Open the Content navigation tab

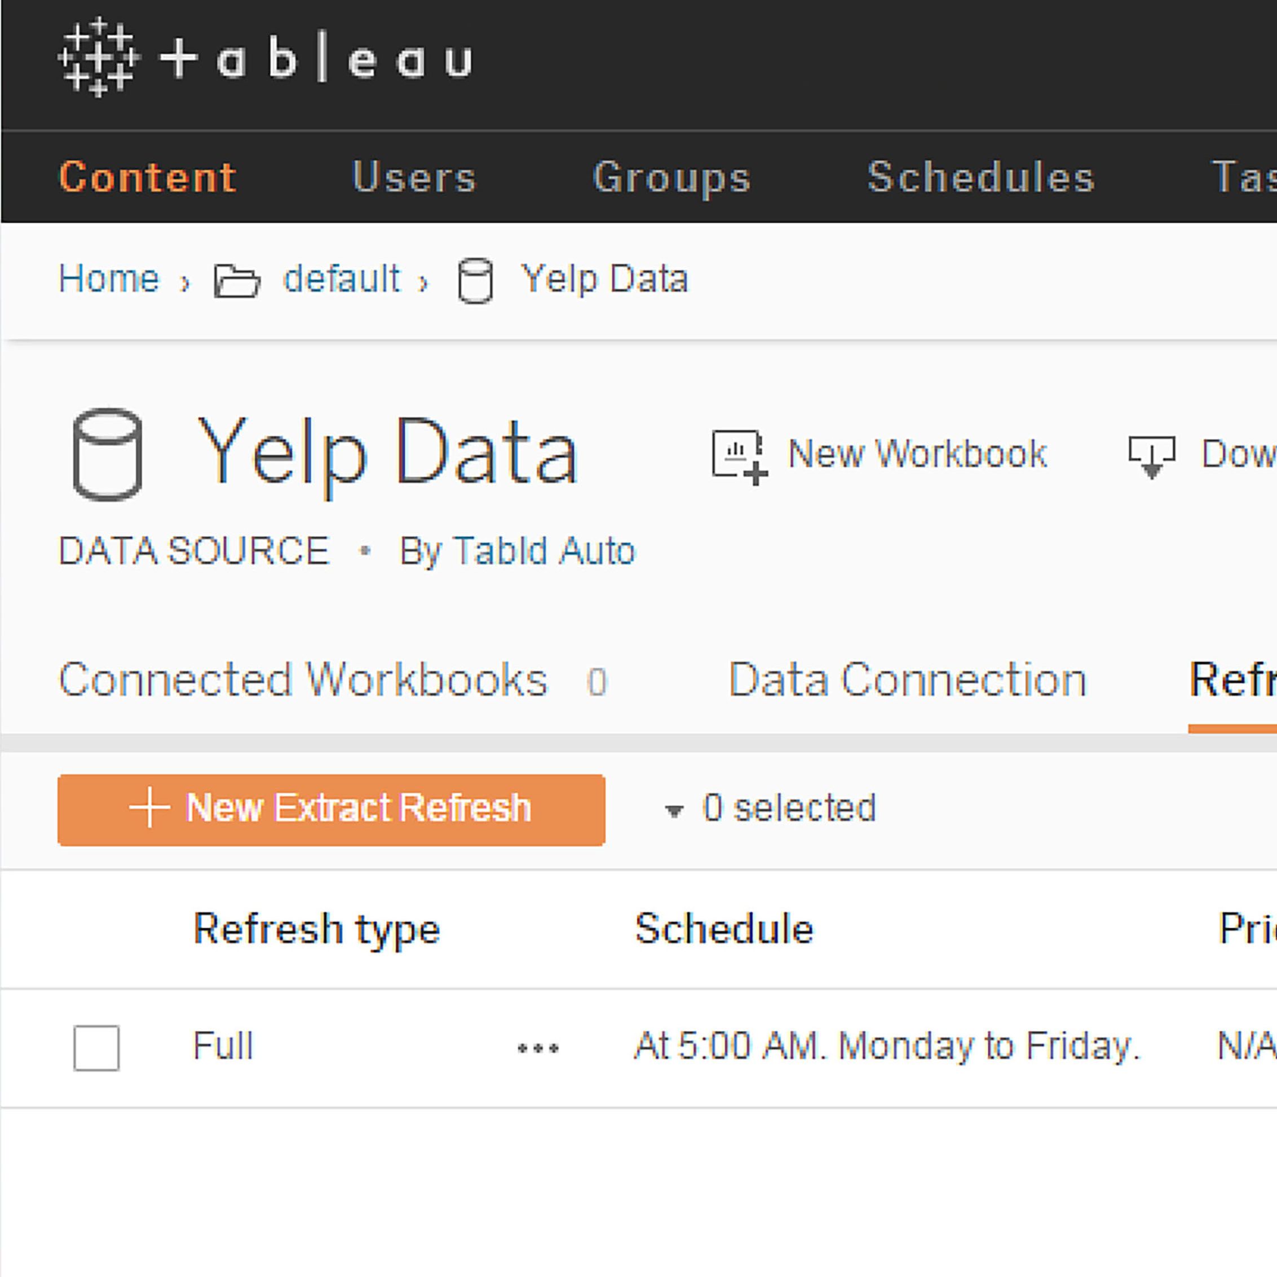147,177
